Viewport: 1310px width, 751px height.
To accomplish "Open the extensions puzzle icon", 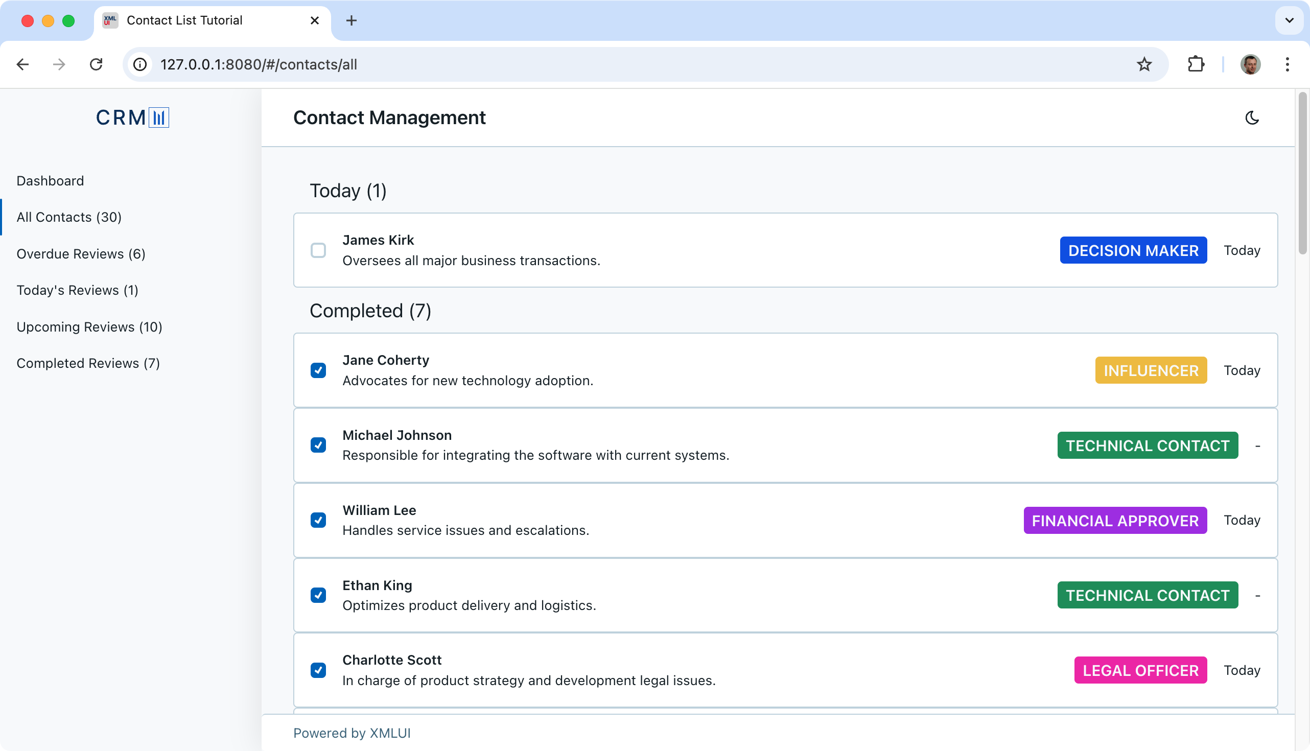I will point(1196,64).
